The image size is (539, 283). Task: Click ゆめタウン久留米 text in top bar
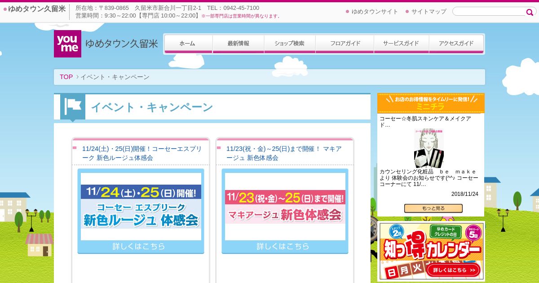37,9
